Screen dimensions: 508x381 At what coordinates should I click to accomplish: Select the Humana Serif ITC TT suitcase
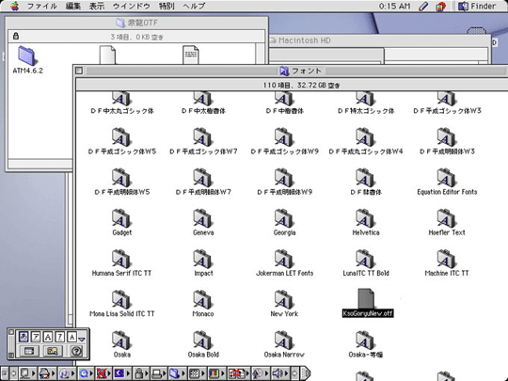click(x=121, y=260)
